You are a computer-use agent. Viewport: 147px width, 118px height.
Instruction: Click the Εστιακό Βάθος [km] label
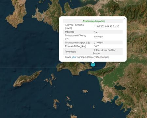[75, 46]
